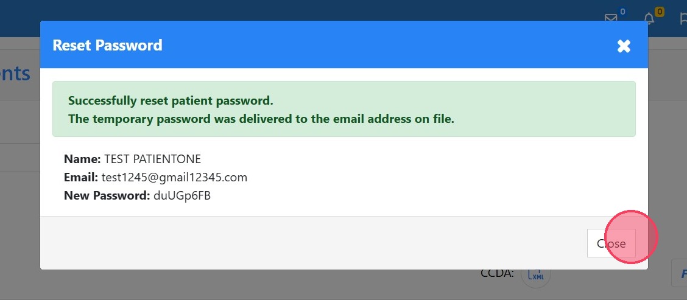Click the CCDA label text
The width and height of the screenshot is (687, 300).
pos(497,273)
